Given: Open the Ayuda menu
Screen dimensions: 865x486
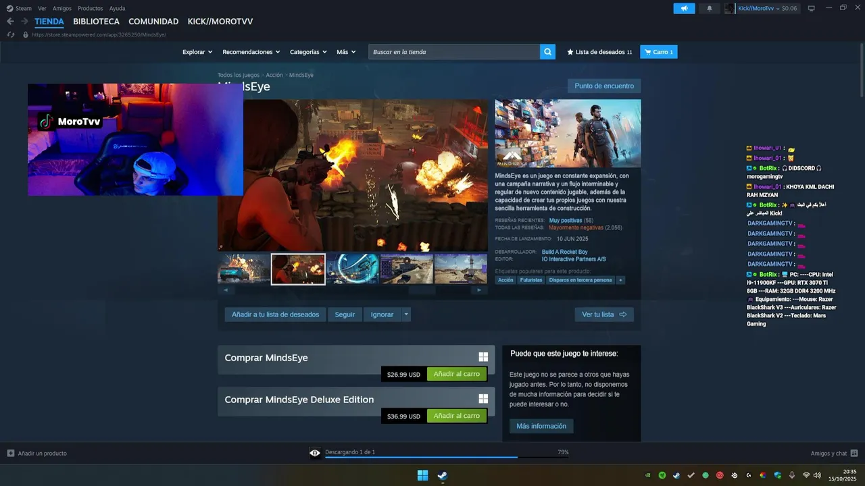Looking at the screenshot, I should pyautogui.click(x=118, y=8).
